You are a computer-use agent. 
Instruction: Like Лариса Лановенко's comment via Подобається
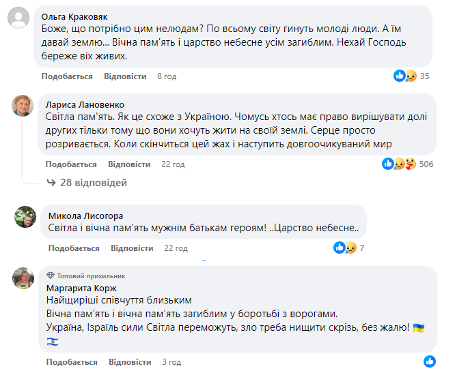tap(71, 164)
